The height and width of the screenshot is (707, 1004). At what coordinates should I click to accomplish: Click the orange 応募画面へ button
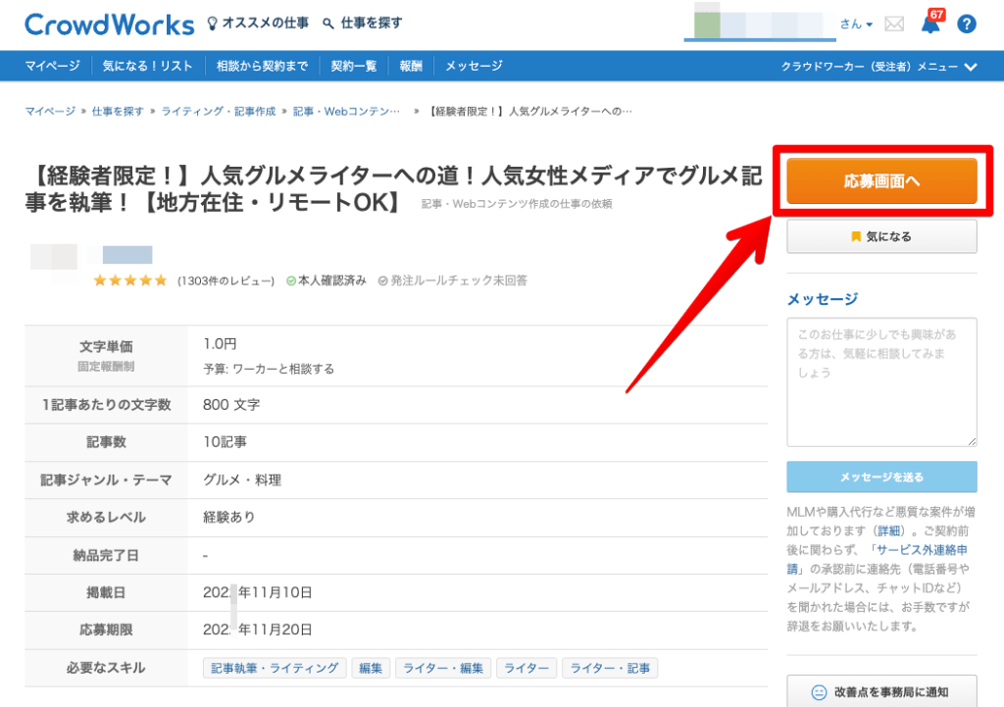(x=880, y=180)
